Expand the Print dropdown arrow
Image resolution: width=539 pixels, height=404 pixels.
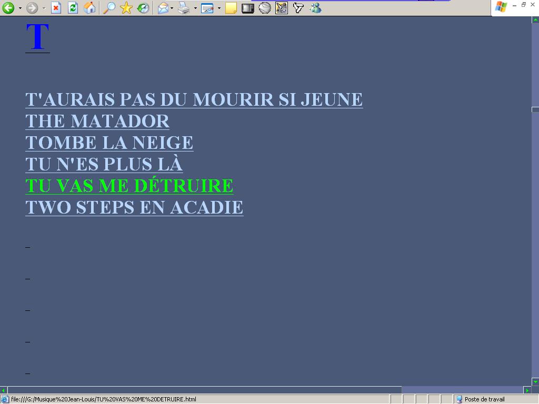tap(195, 8)
